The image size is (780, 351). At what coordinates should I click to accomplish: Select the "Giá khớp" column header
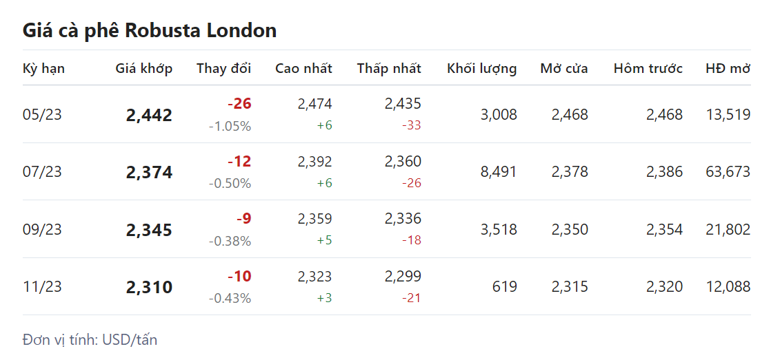pyautogui.click(x=144, y=68)
